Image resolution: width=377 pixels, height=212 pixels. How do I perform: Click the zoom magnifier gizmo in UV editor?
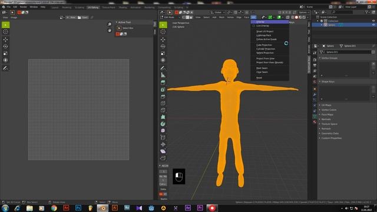click(x=110, y=24)
